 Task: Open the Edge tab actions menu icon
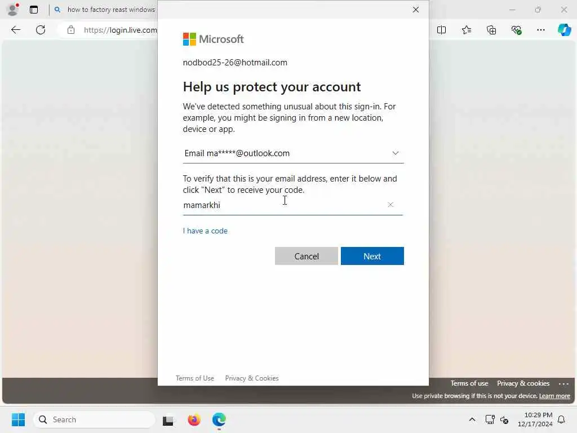point(34,10)
